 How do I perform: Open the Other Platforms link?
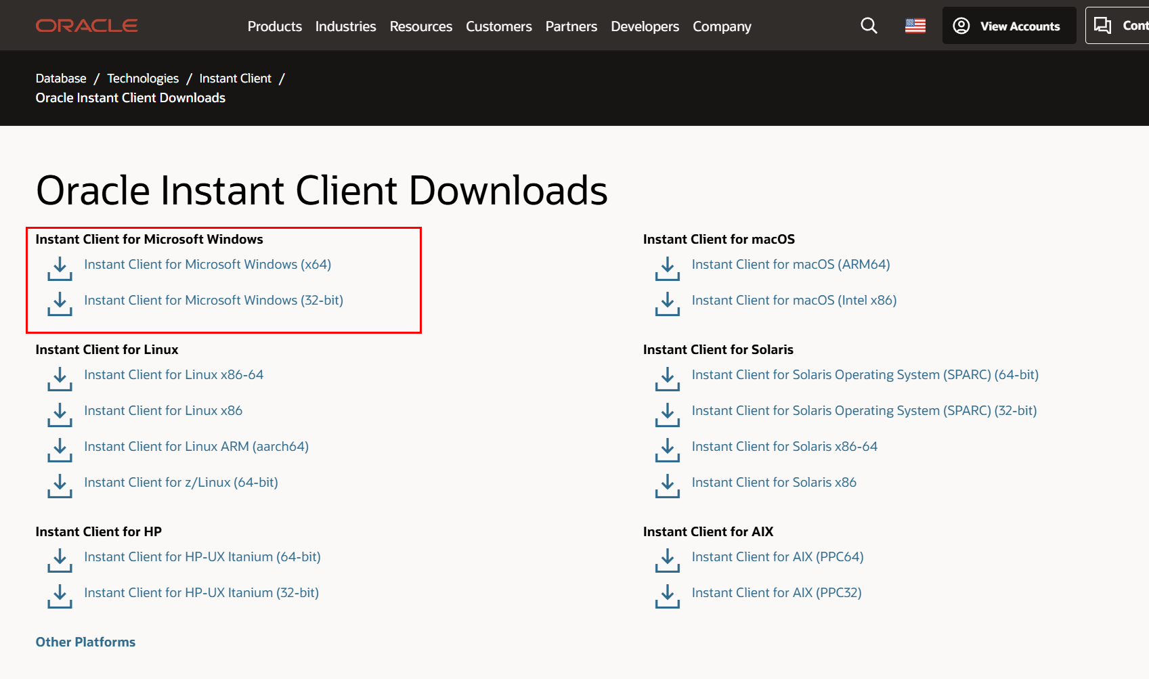[85, 642]
